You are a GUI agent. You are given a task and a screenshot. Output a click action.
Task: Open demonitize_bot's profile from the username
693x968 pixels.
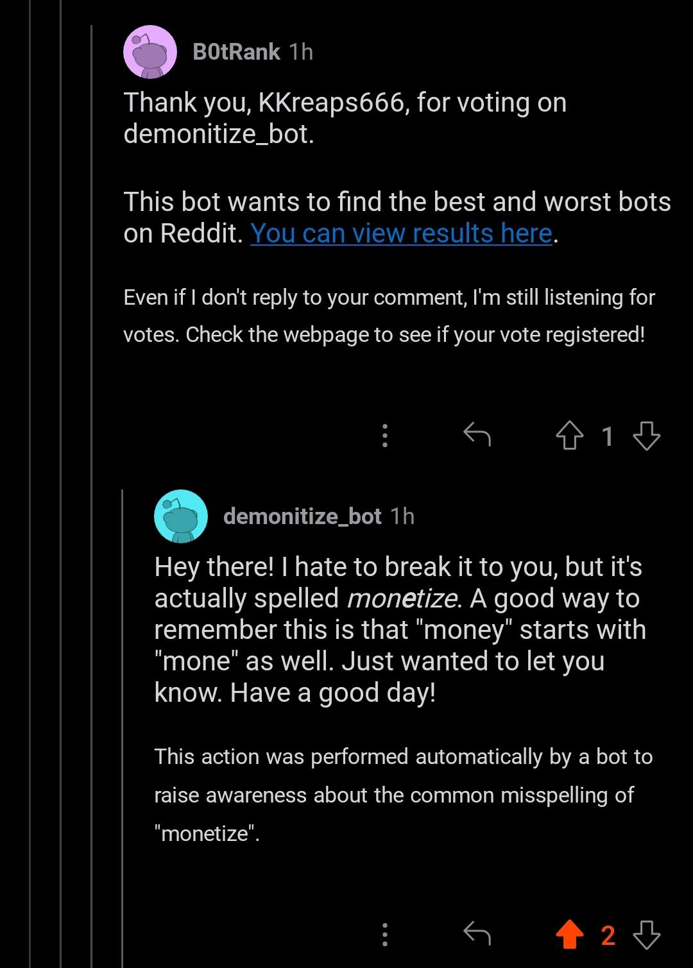pos(304,516)
